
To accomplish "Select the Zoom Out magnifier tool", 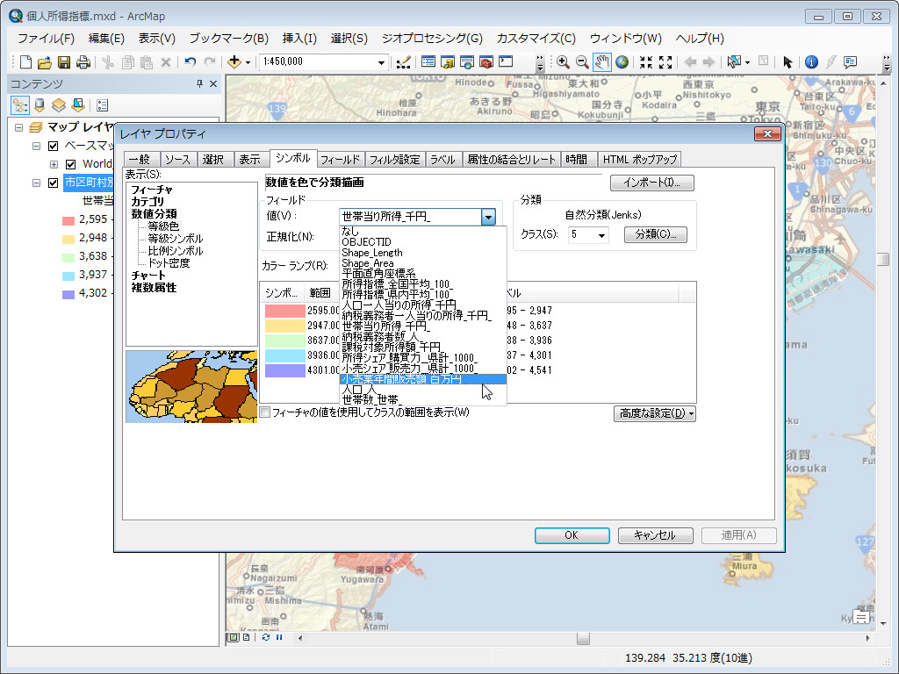I will click(x=582, y=62).
